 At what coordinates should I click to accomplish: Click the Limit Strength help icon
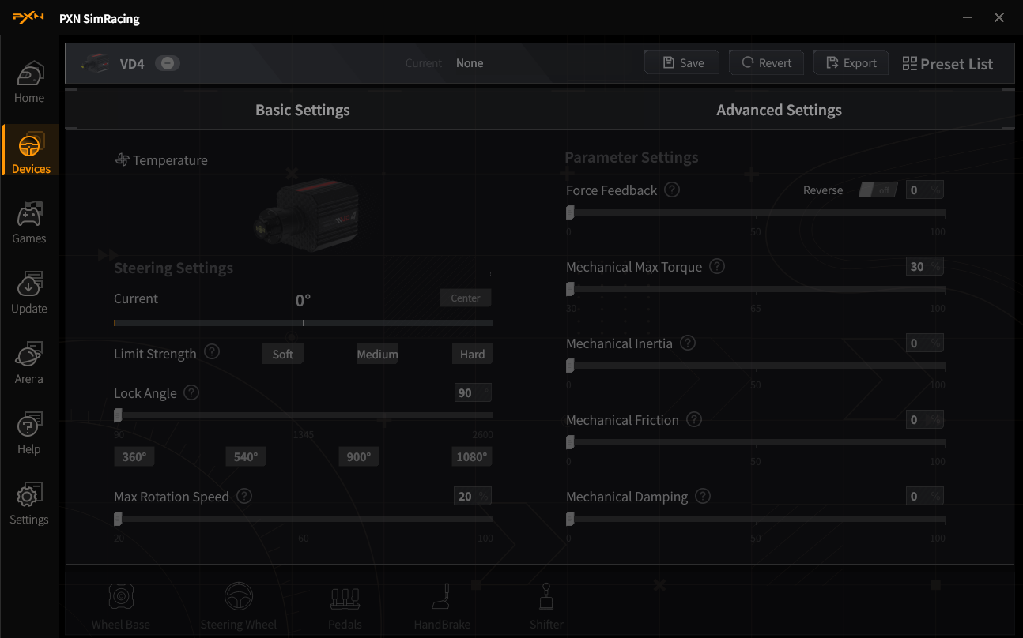(x=212, y=351)
